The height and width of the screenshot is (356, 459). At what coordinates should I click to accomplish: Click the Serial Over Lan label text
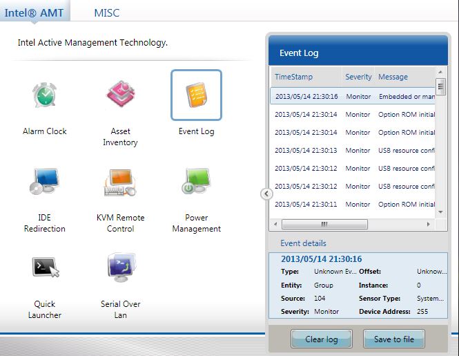tap(121, 310)
